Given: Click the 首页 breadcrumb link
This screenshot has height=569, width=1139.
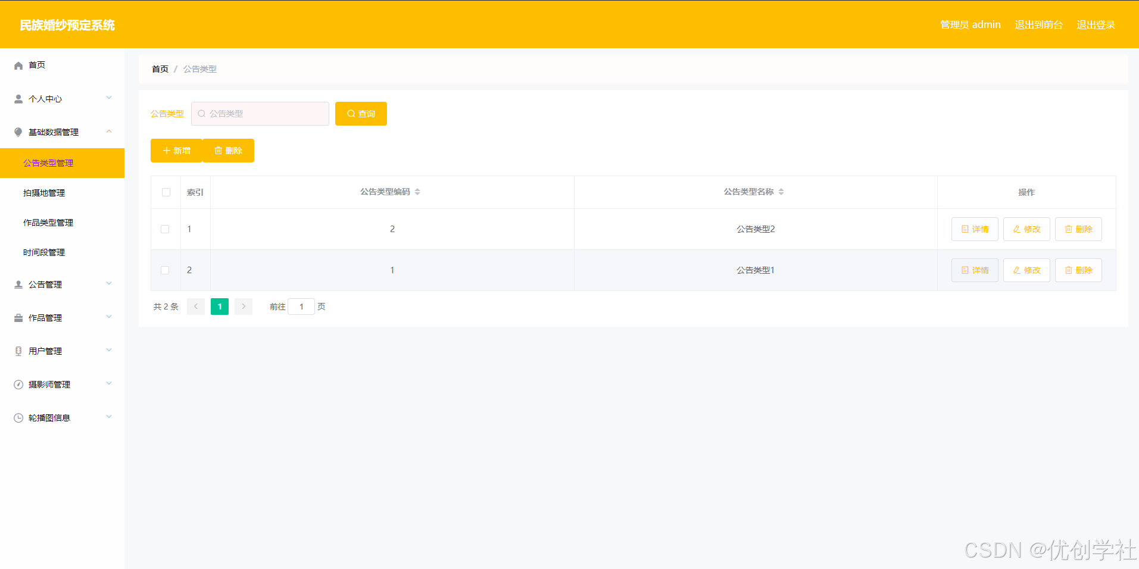Looking at the screenshot, I should (x=160, y=69).
